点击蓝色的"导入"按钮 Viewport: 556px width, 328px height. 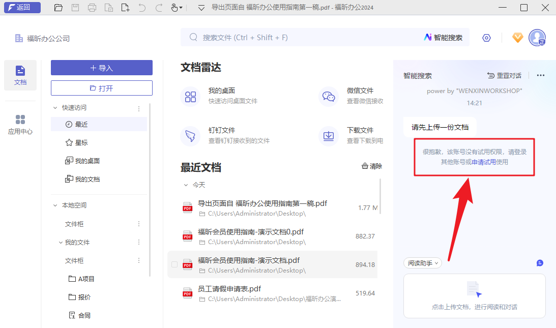[101, 68]
